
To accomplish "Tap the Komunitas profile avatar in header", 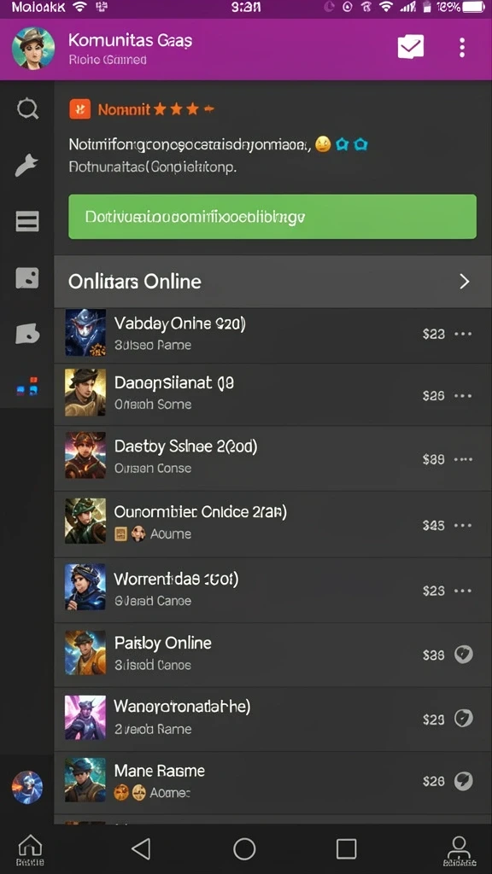I will click(33, 48).
